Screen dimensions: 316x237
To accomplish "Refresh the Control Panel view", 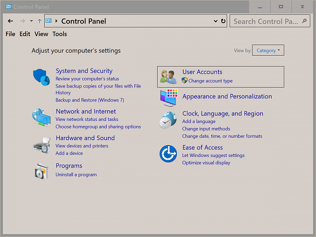I will [x=223, y=21].
